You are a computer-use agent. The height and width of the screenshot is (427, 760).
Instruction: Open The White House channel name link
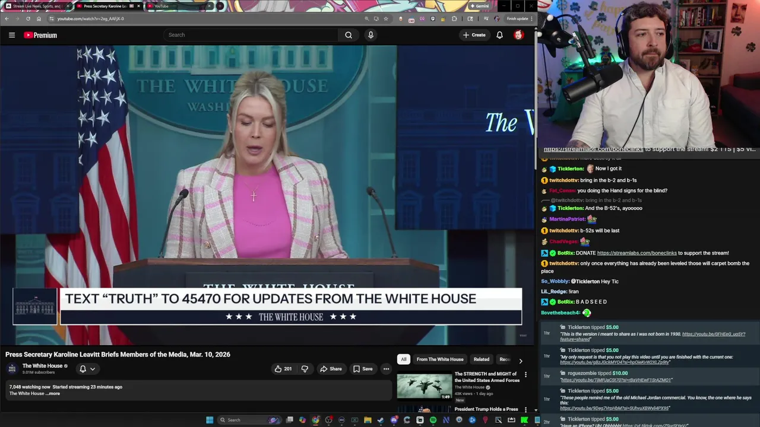point(42,366)
